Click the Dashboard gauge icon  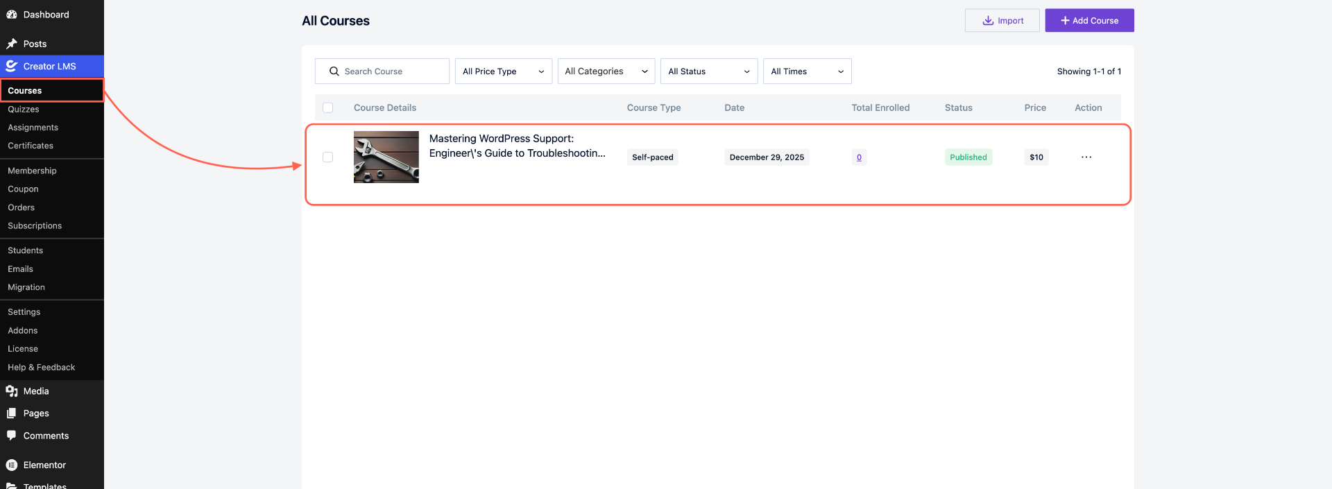point(12,15)
